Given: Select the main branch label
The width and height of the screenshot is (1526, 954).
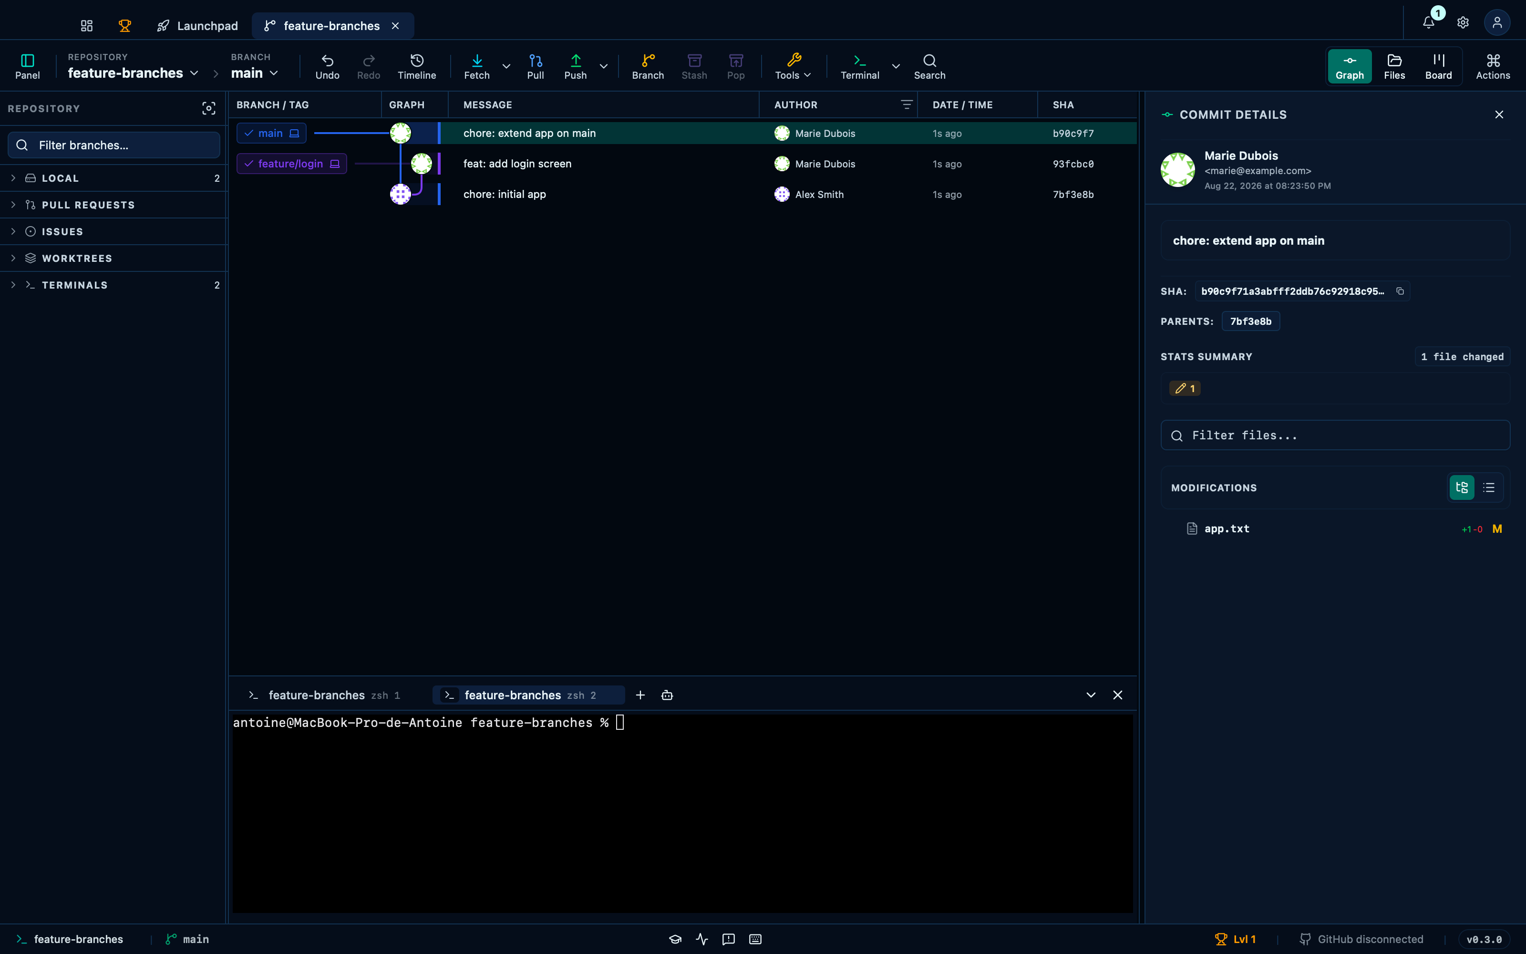Looking at the screenshot, I should point(271,133).
